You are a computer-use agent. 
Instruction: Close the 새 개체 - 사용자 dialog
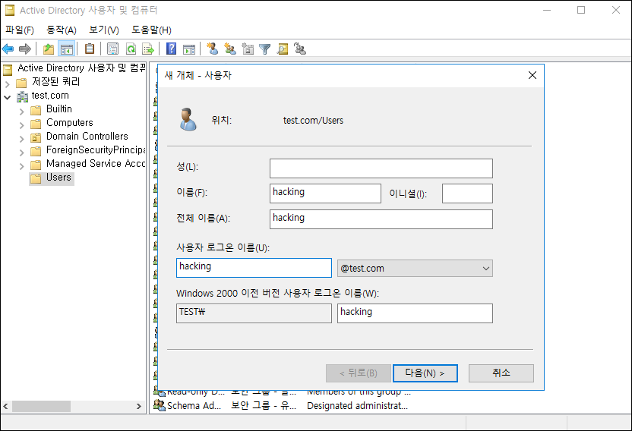532,75
